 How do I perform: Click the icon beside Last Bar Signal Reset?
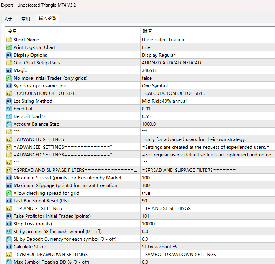pos(9,201)
